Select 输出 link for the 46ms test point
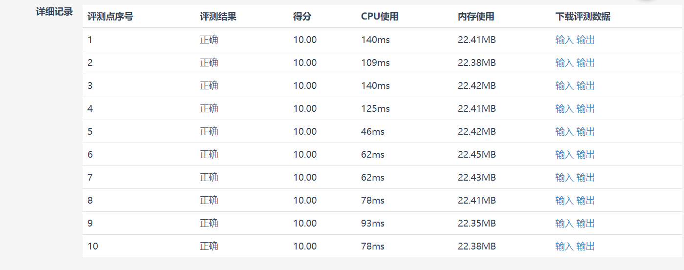Viewport: 684px width, 270px height. point(585,132)
